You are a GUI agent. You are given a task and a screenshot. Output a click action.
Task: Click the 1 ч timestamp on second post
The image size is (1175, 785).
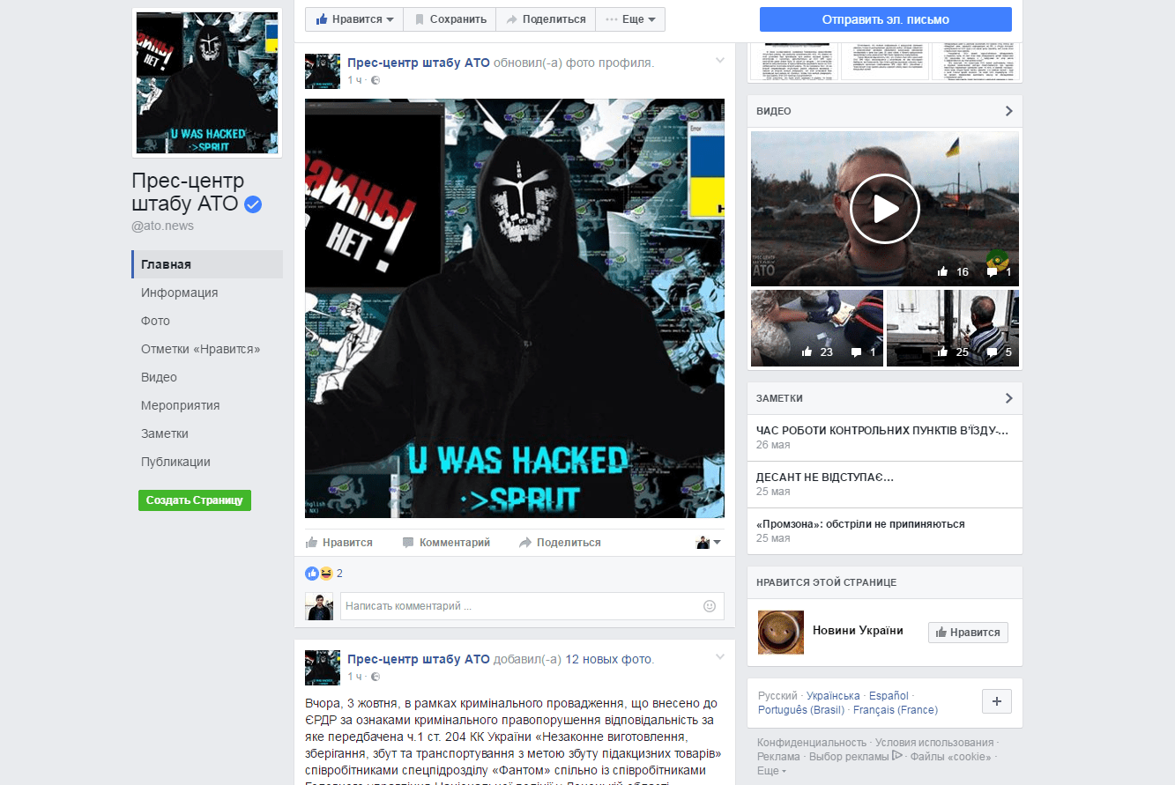pyautogui.click(x=354, y=677)
